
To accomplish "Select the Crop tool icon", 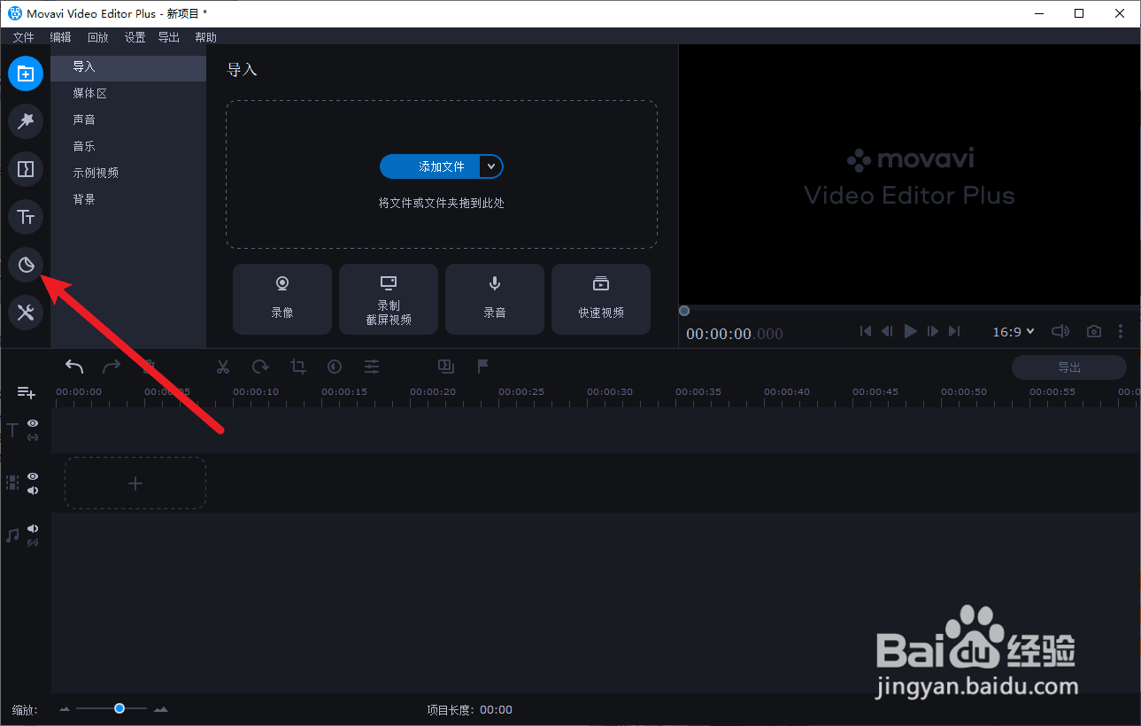I will point(297,366).
